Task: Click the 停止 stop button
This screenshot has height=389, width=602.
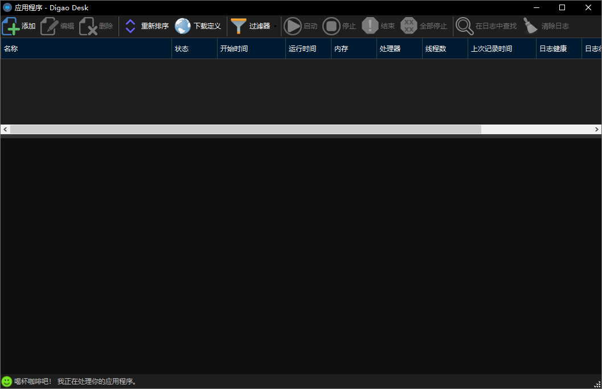Action: click(x=331, y=26)
